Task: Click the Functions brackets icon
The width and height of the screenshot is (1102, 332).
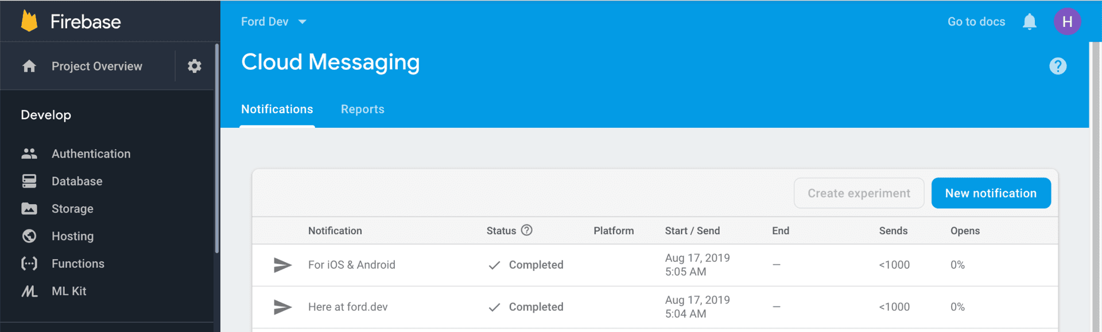Action: pos(29,264)
